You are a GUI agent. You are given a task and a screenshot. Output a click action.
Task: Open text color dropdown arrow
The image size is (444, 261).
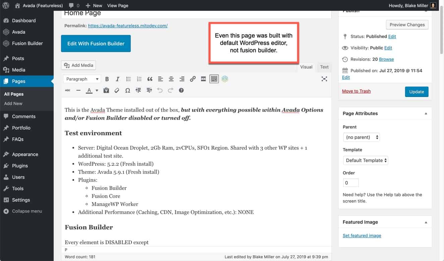point(97,91)
